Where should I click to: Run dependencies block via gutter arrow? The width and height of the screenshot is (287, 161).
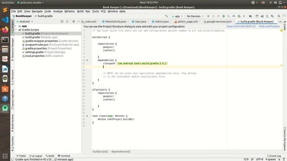tap(87, 60)
